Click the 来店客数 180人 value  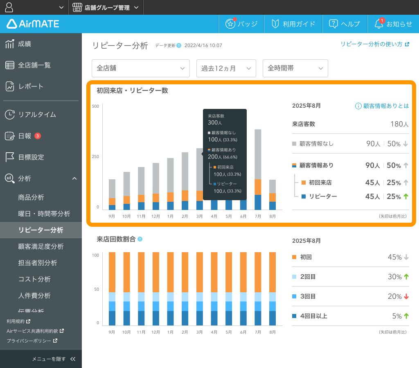coord(399,124)
